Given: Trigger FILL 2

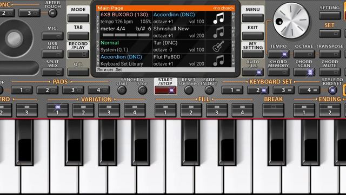Looking at the screenshot, I should click(191, 110).
